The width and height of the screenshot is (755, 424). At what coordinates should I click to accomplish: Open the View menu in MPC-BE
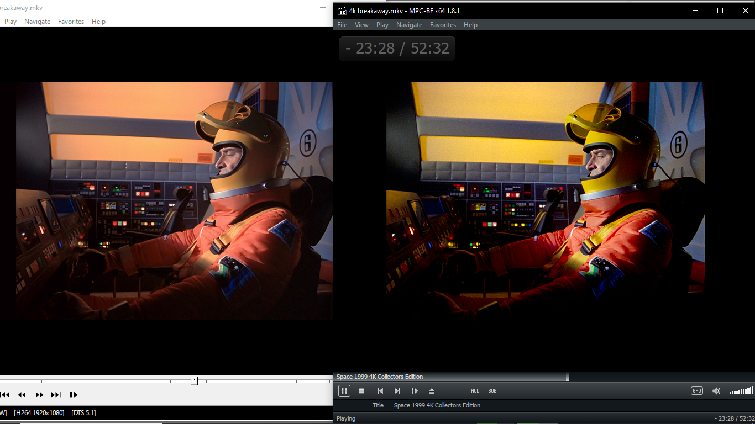(361, 25)
